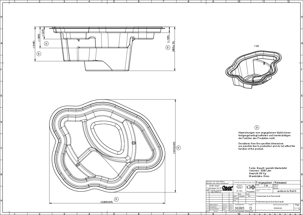Screen dimensions: 303x215
Task: Click the revision marker beside height 1810±65
Action: 178,148
